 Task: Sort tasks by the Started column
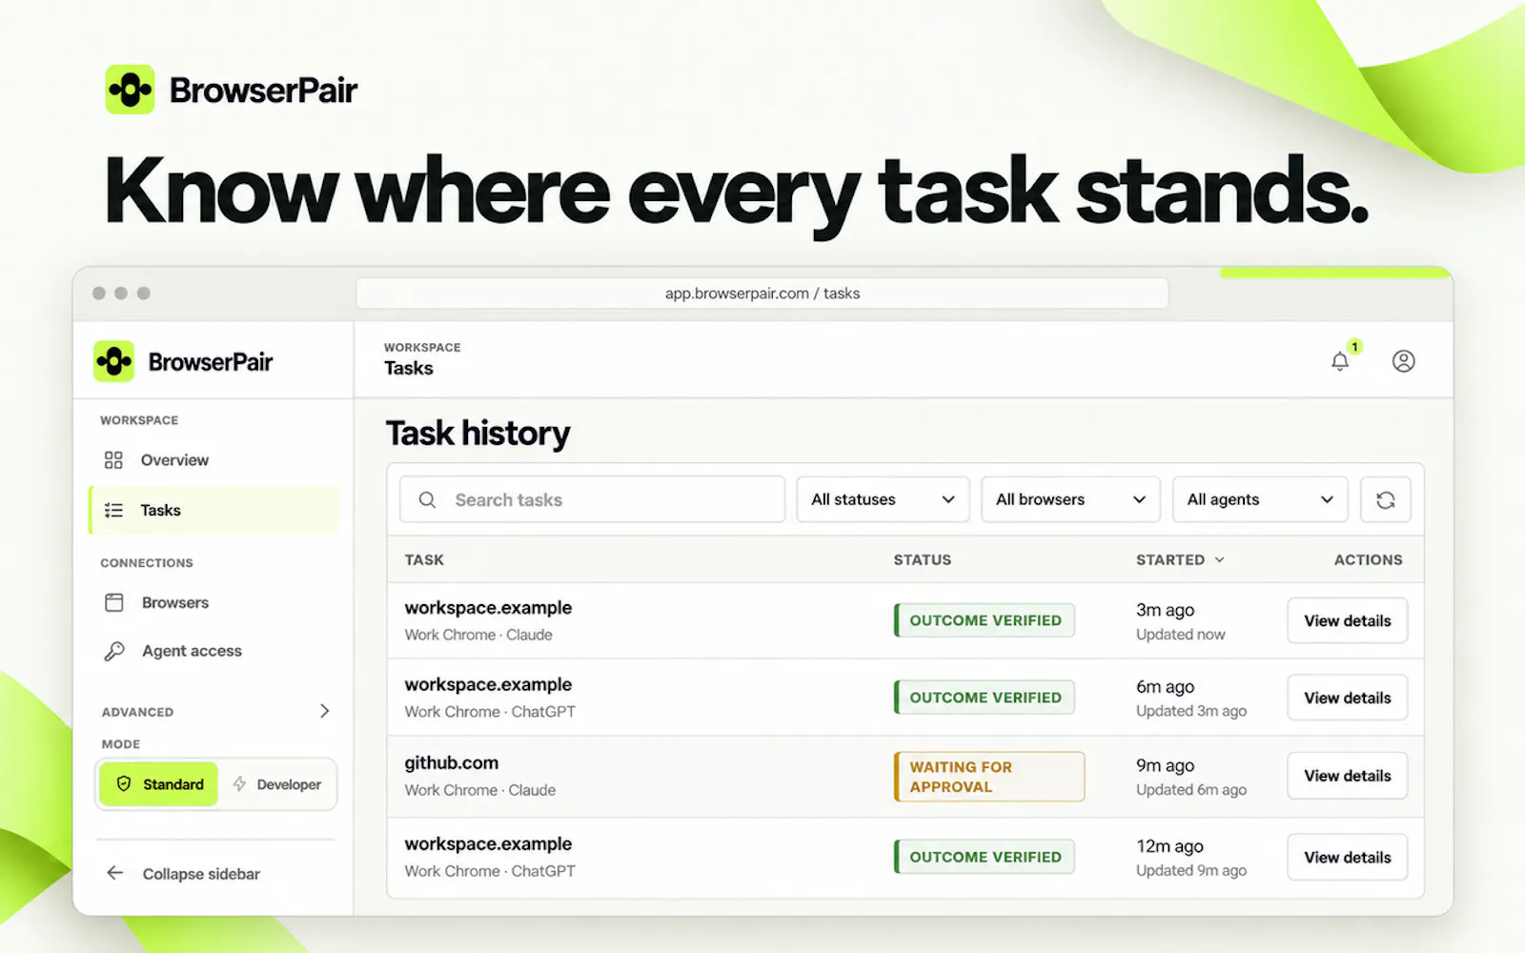(x=1180, y=559)
